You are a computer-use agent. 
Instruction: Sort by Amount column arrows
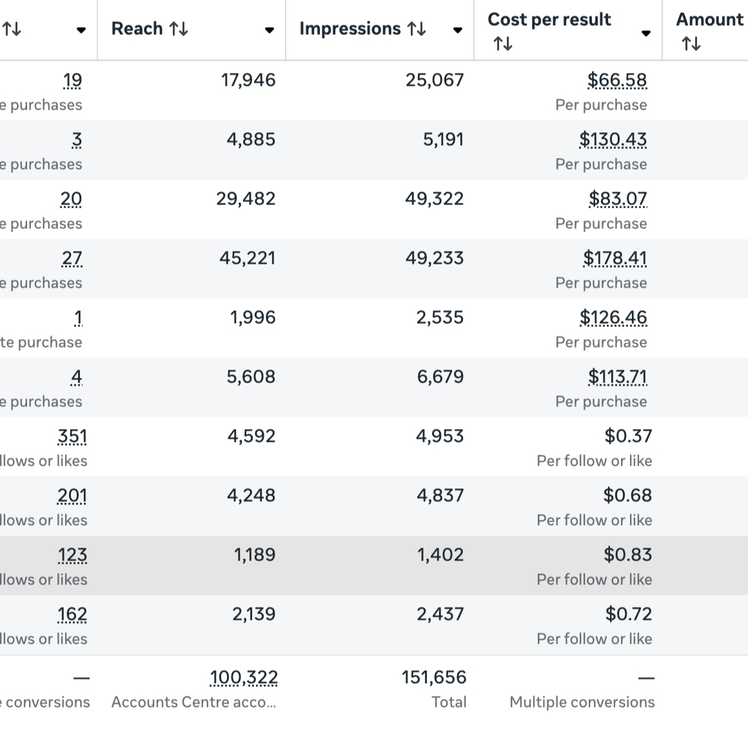tap(691, 44)
